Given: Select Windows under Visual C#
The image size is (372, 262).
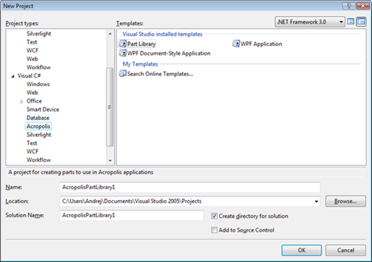Looking at the screenshot, I should (38, 85).
